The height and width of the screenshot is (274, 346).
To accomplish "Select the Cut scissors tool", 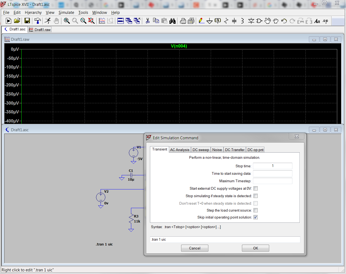I will pos(148,21).
